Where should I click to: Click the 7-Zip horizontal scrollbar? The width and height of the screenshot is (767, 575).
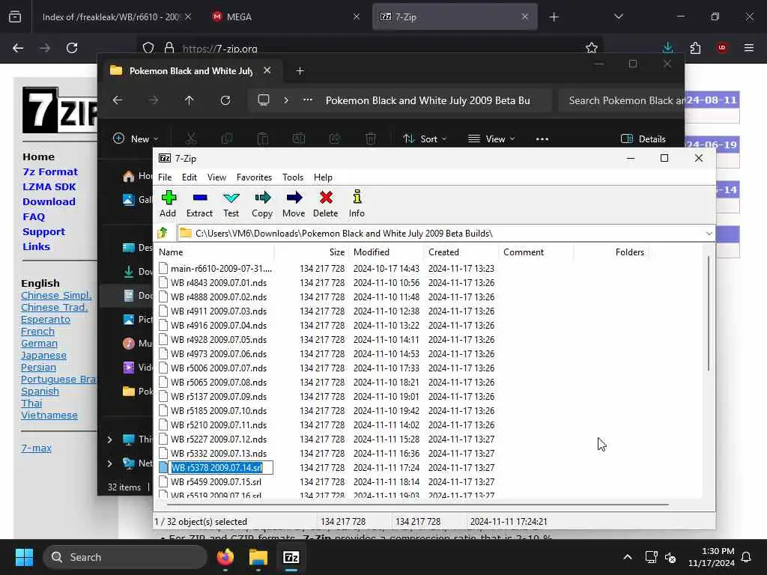click(x=418, y=504)
